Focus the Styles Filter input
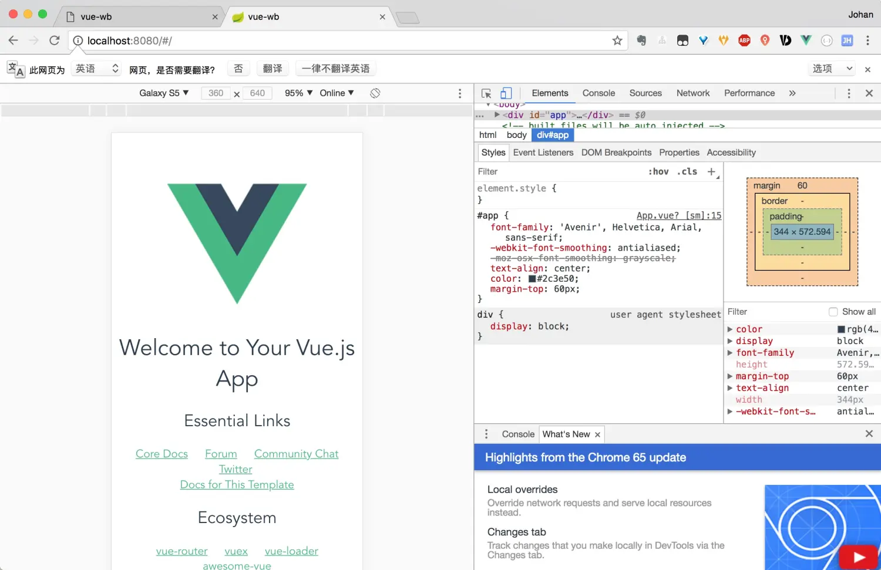This screenshot has height=570, width=881. click(558, 171)
